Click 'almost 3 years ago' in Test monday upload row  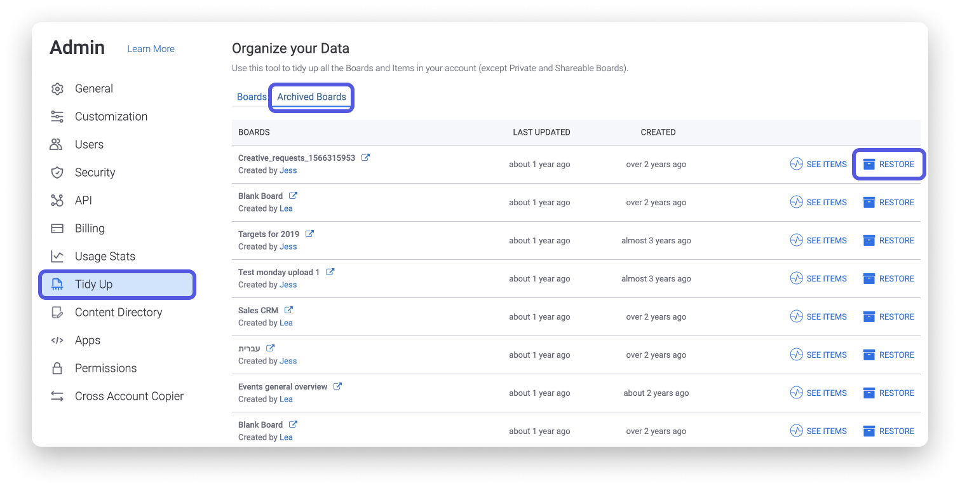(656, 278)
